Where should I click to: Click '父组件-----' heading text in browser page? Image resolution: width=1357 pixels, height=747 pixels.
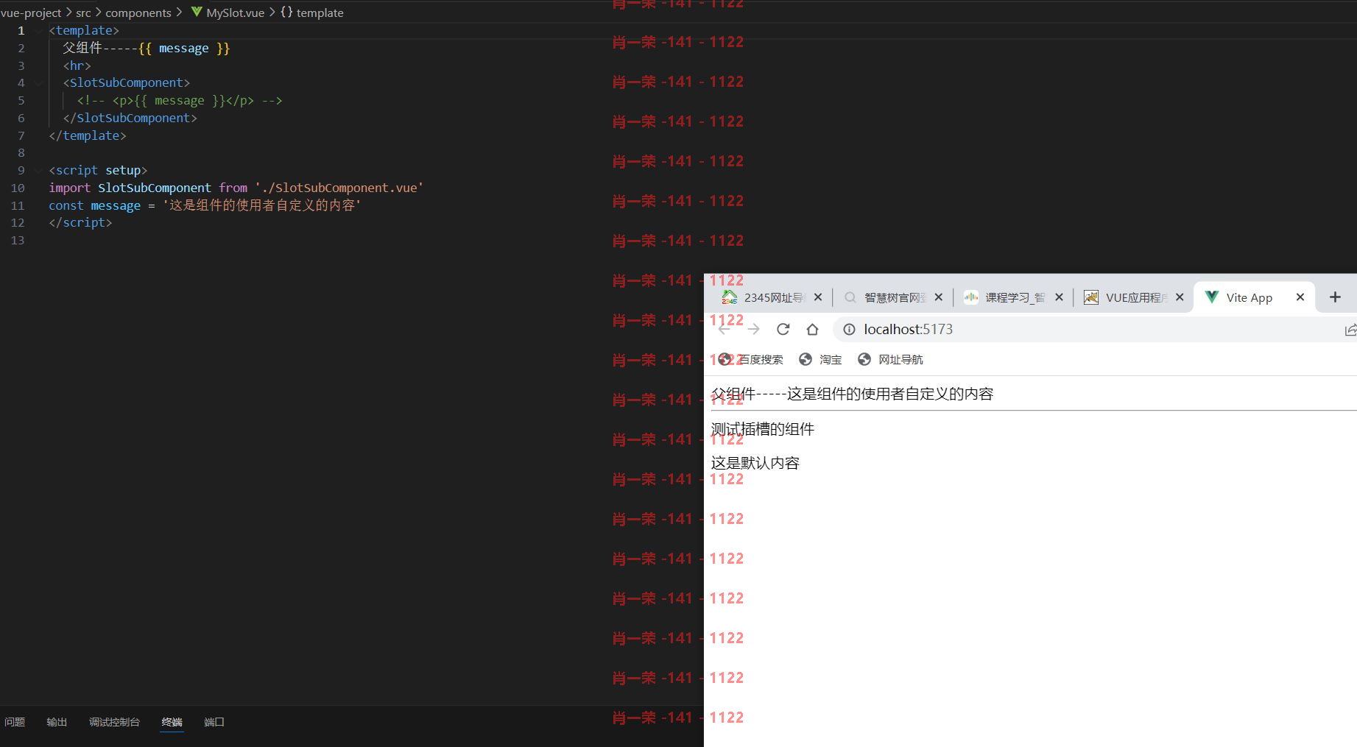point(748,394)
